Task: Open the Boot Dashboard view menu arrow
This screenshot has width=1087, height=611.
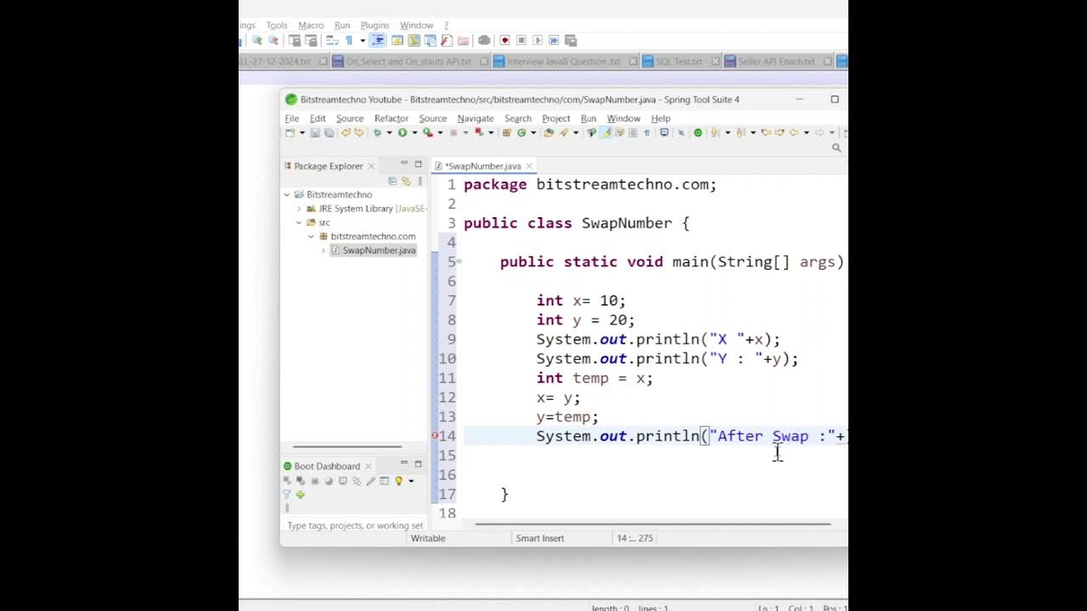Action: 411,481
